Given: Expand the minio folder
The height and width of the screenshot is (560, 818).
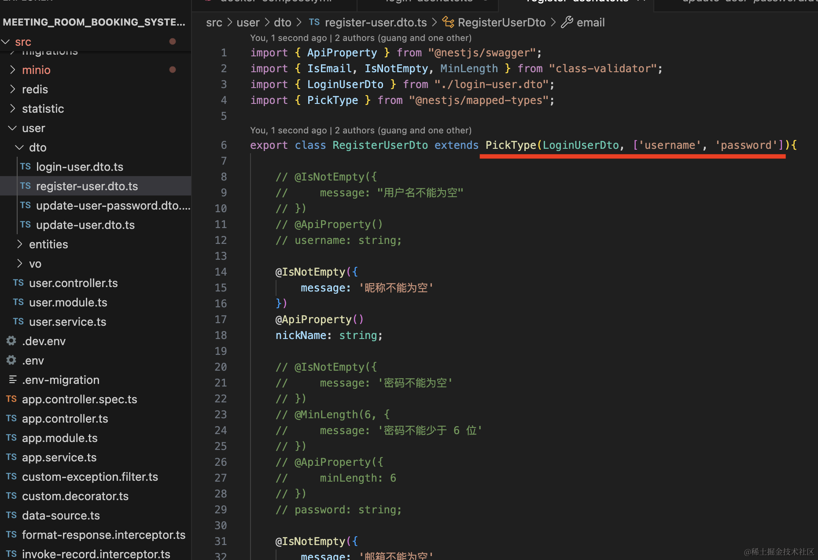Looking at the screenshot, I should pos(13,70).
